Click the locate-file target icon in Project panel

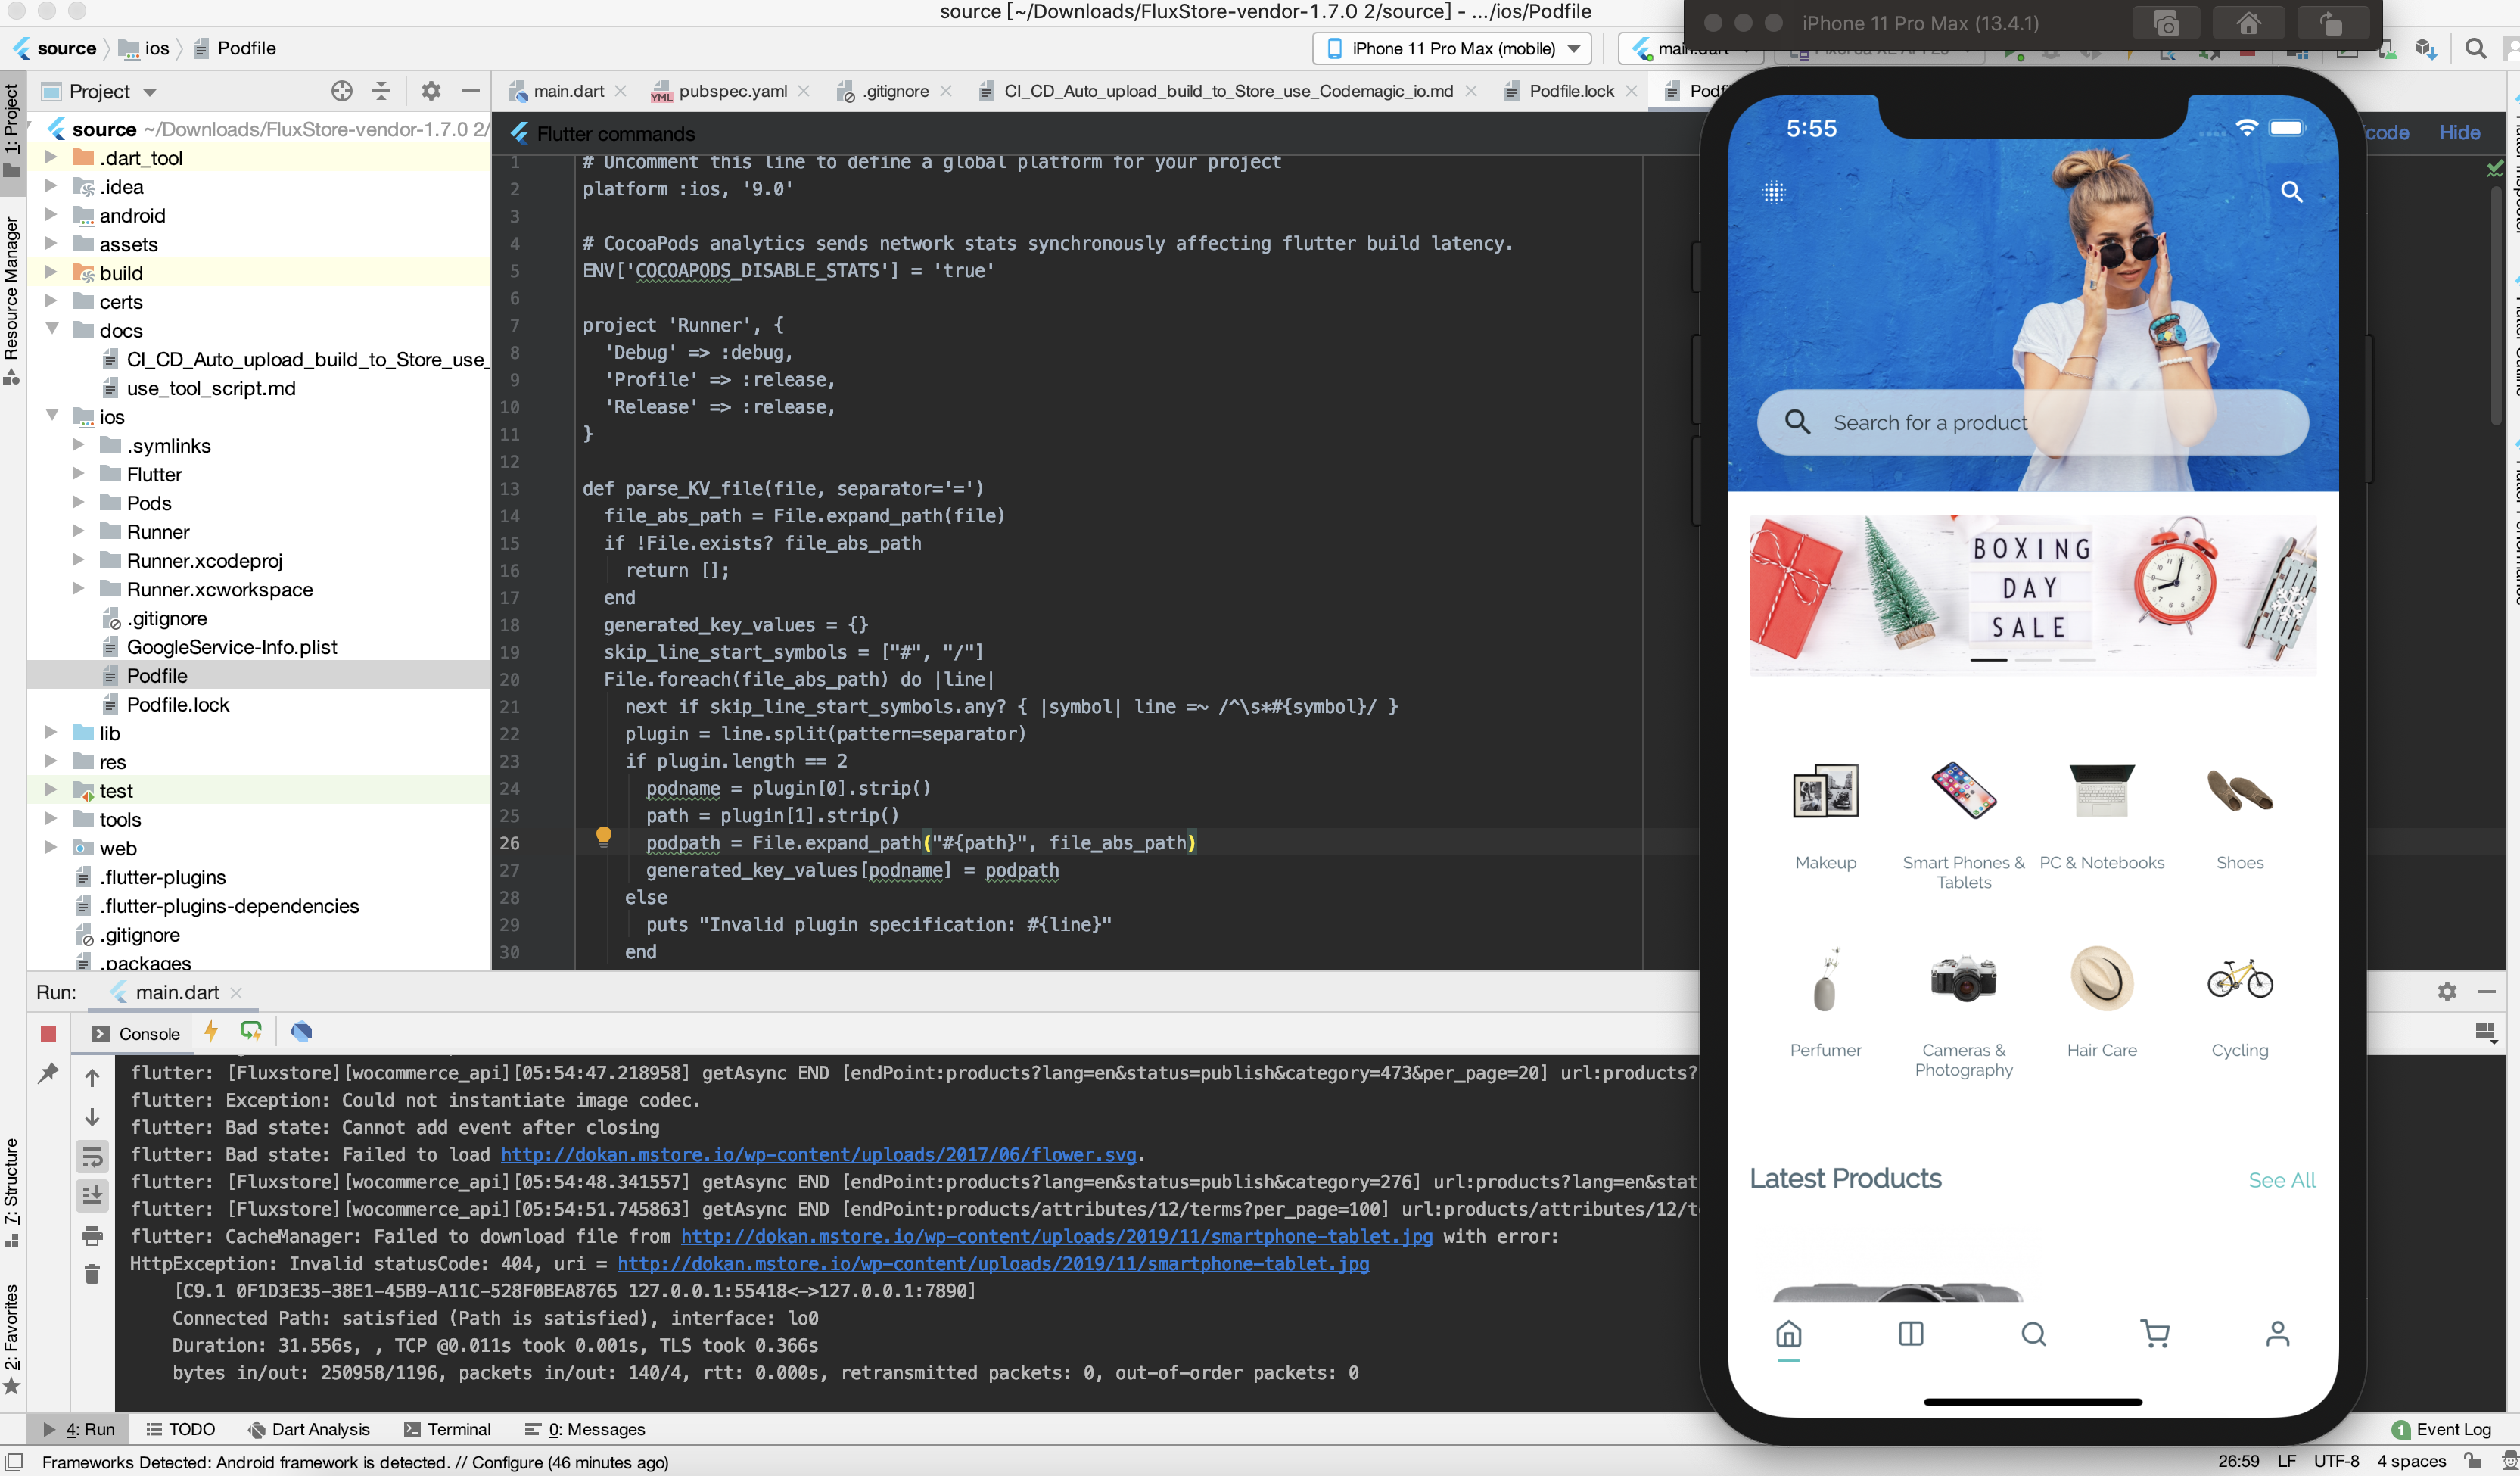(x=342, y=91)
